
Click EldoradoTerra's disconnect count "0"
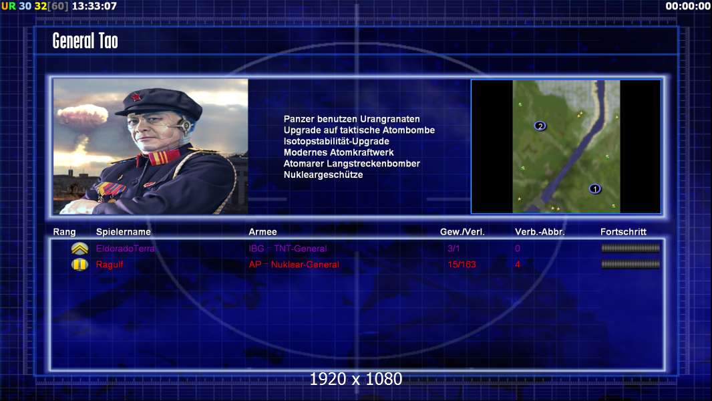coord(518,249)
